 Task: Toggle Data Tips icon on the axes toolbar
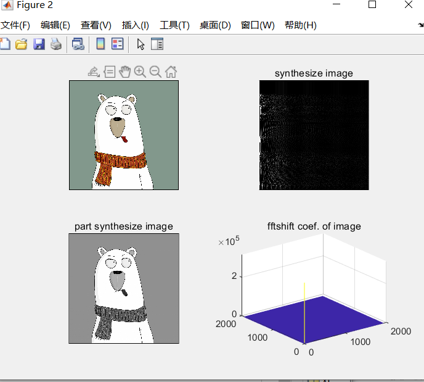tap(110, 72)
